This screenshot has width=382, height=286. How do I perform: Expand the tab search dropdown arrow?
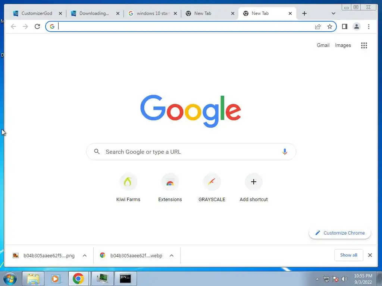(334, 13)
